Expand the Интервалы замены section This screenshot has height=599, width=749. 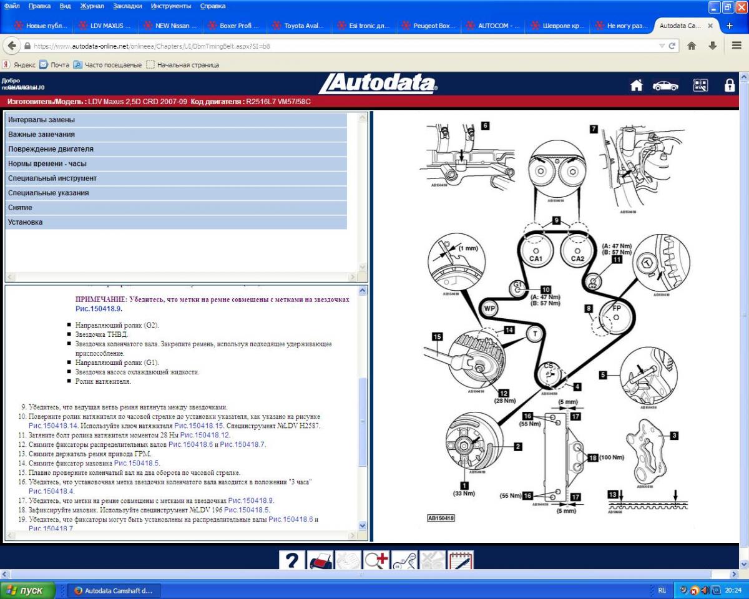point(176,120)
